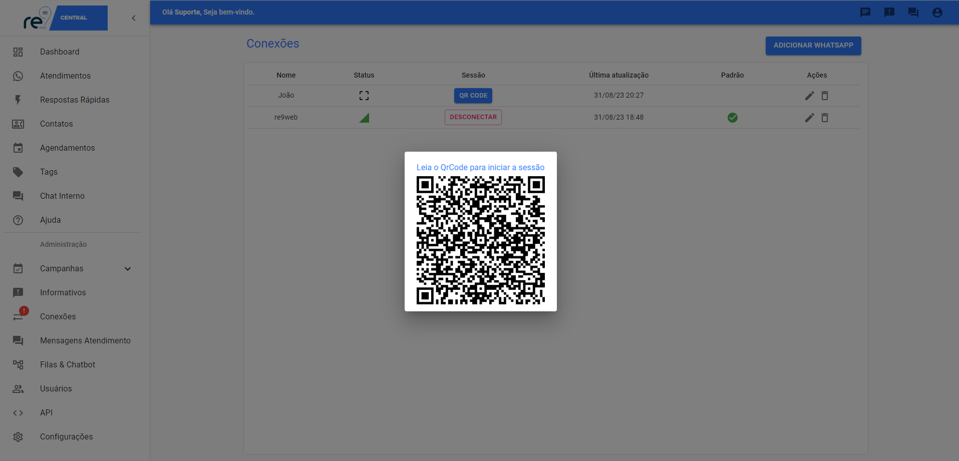Click the ADICIONAR WHATSAPP button
This screenshot has height=461, width=959.
point(813,46)
